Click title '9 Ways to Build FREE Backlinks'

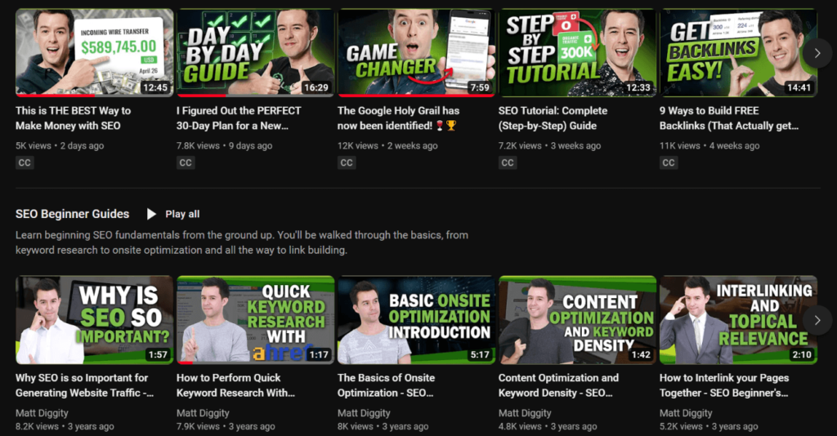[x=728, y=118]
